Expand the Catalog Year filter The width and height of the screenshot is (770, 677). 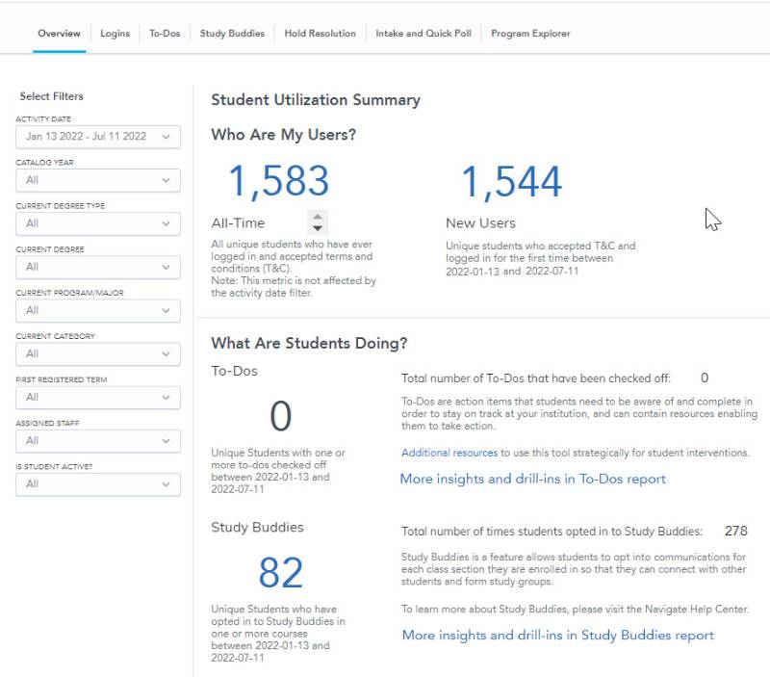[97, 180]
